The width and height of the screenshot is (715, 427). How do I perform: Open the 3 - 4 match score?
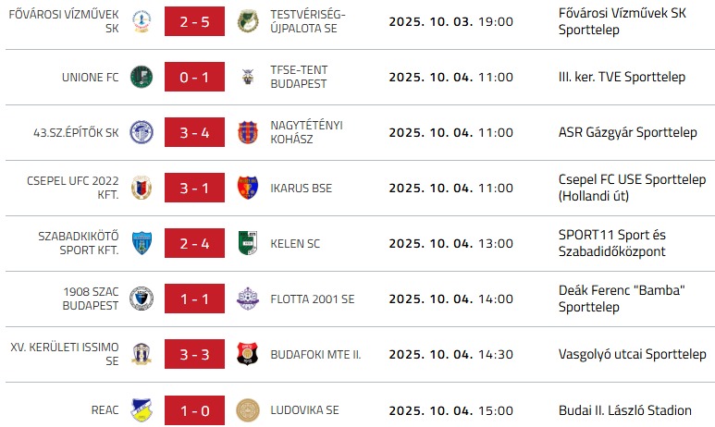[194, 132]
